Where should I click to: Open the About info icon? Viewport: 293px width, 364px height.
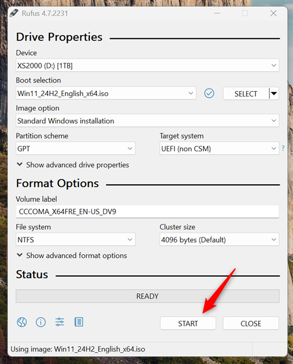click(41, 322)
